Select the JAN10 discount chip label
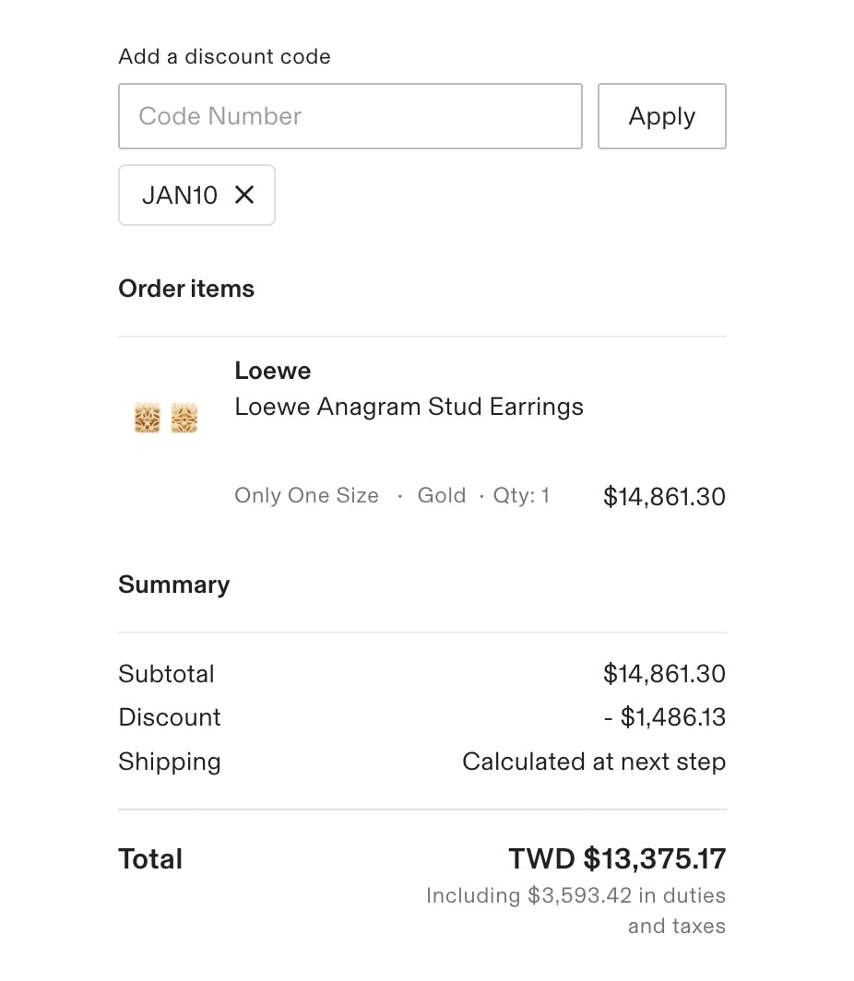This screenshot has height=981, width=854. (180, 195)
